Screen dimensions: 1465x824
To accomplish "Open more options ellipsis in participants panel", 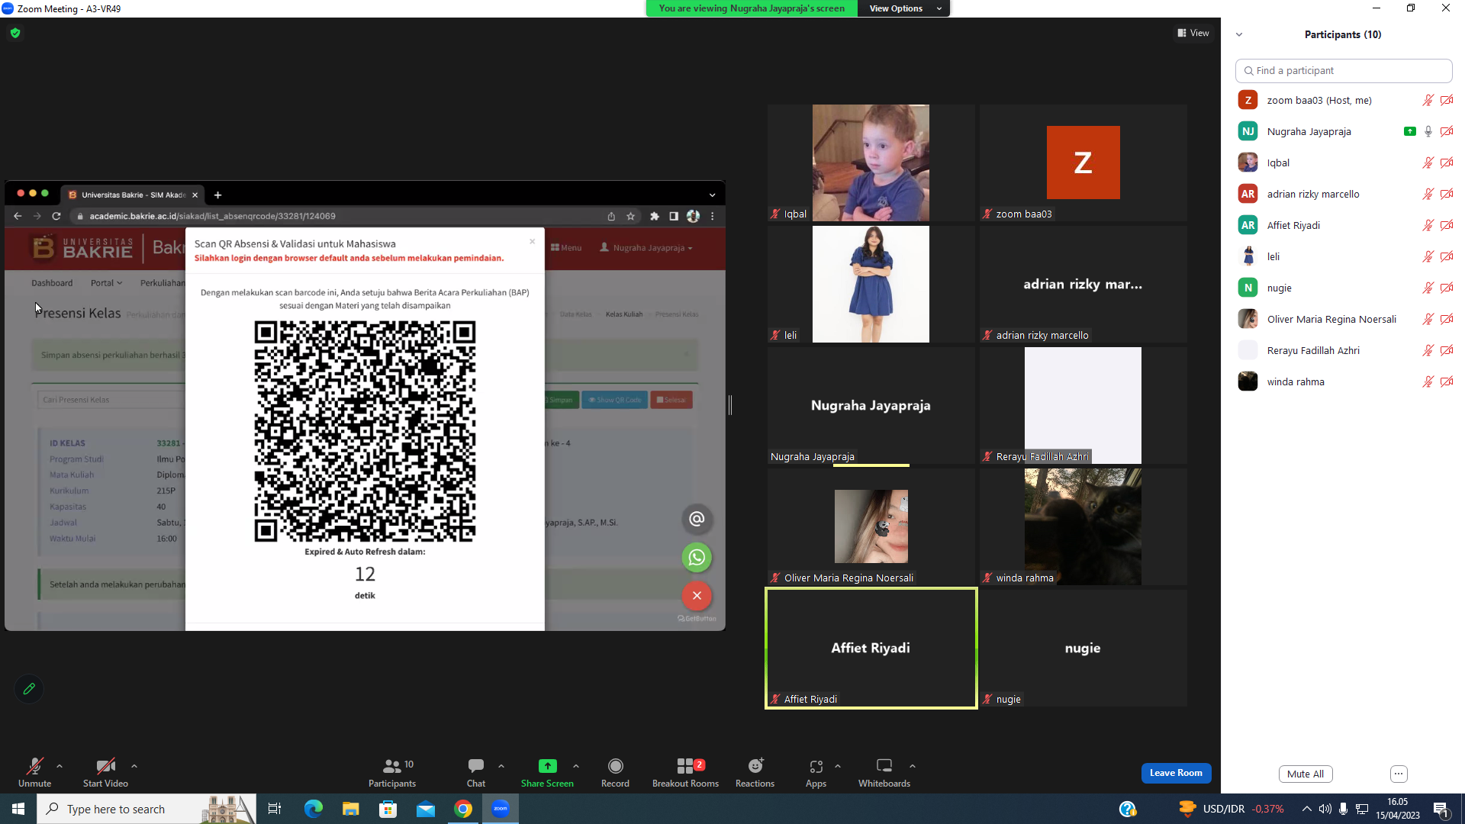I will click(1399, 774).
